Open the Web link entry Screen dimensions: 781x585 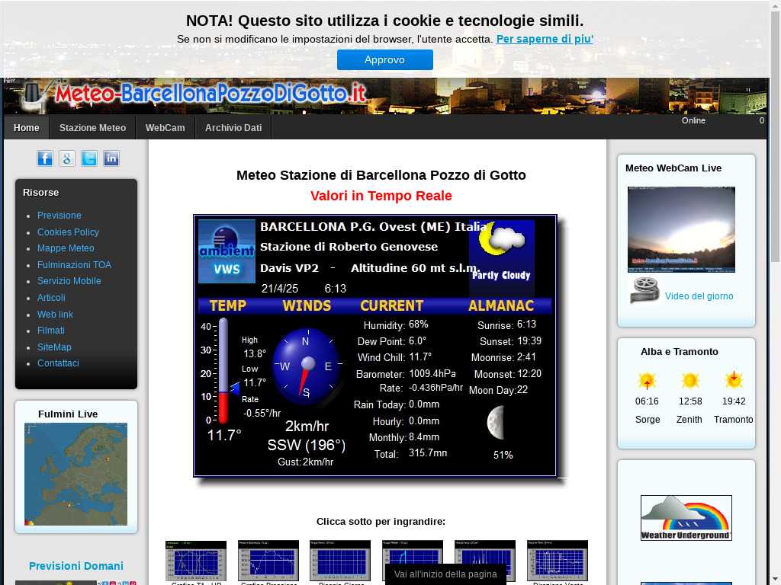55,315
